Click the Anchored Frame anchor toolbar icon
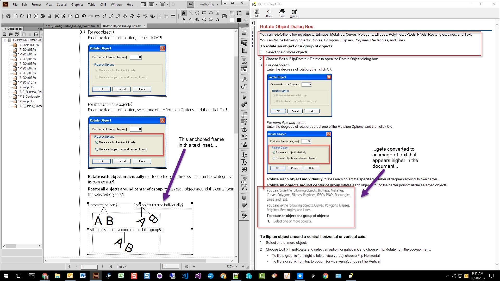The width and height of the screenshot is (500, 281). click(x=244, y=129)
